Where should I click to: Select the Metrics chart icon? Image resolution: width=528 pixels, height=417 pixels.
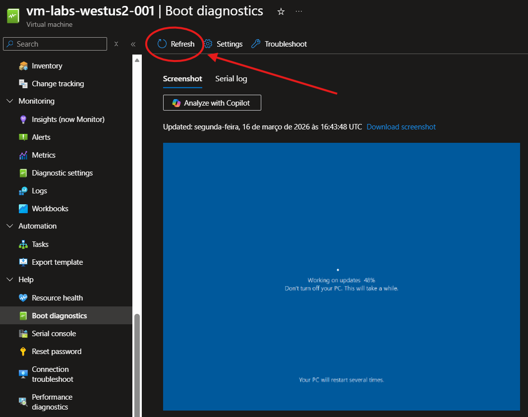23,155
